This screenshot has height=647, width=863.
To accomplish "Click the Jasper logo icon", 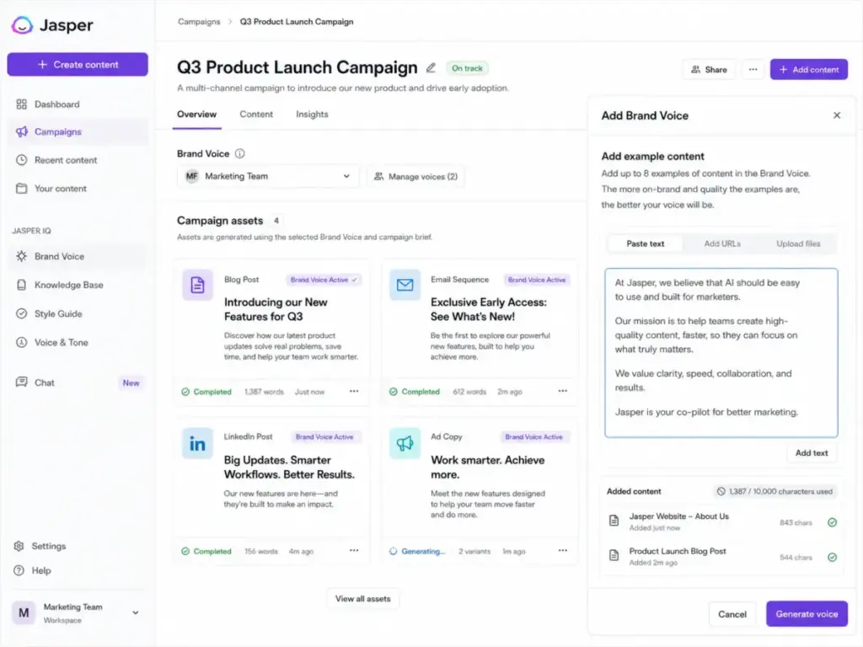I will 22,24.
